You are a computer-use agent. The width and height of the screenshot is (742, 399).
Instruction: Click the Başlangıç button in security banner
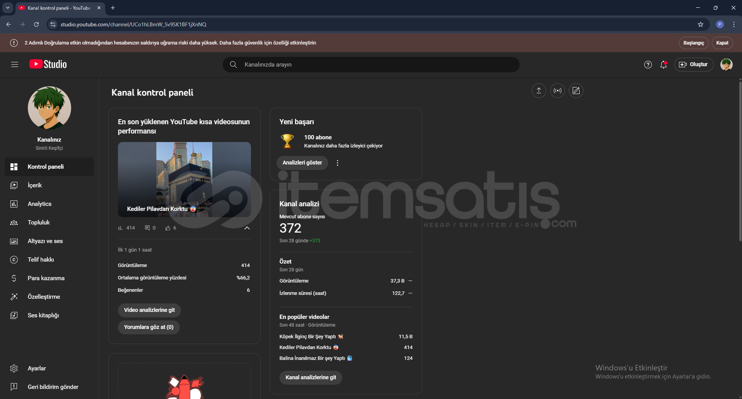(694, 43)
